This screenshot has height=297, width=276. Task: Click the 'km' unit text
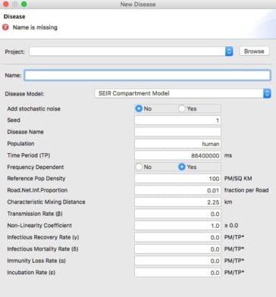point(228,202)
